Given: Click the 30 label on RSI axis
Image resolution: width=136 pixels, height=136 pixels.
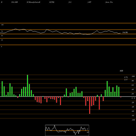Looking at the screenshot, I should 2,40.
